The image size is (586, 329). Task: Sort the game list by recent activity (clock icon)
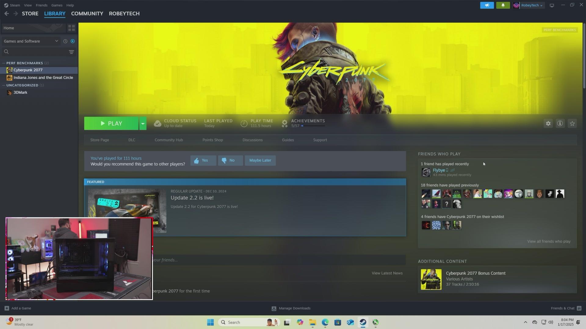[65, 41]
